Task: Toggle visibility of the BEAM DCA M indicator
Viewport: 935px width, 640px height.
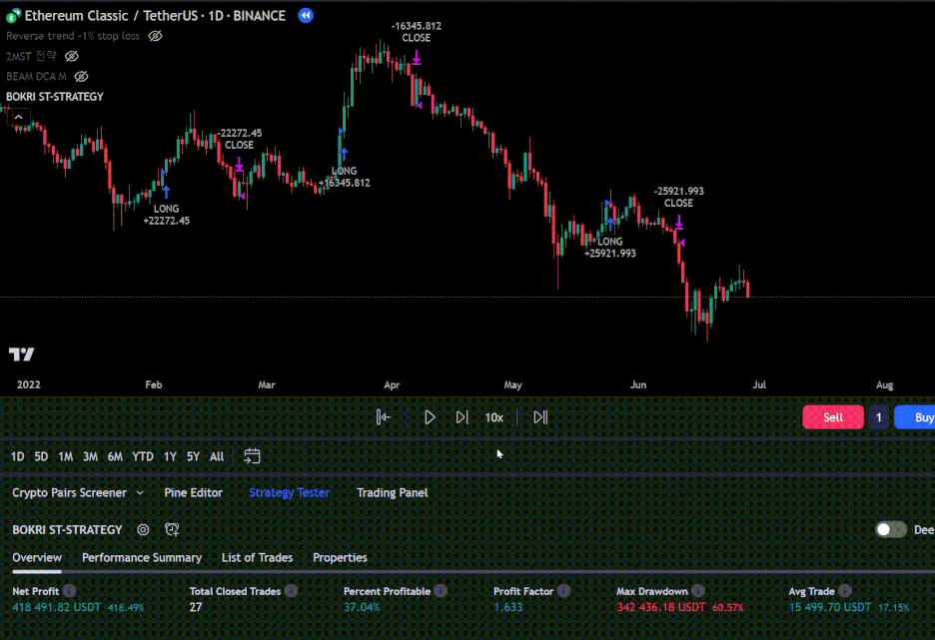Action: click(x=81, y=76)
